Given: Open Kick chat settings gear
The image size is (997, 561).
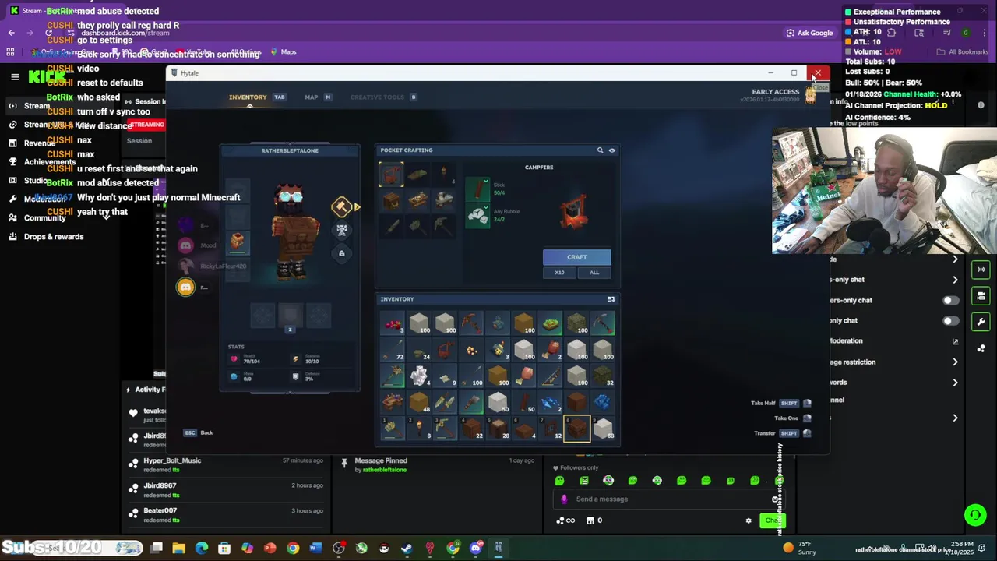Looking at the screenshot, I should (749, 520).
